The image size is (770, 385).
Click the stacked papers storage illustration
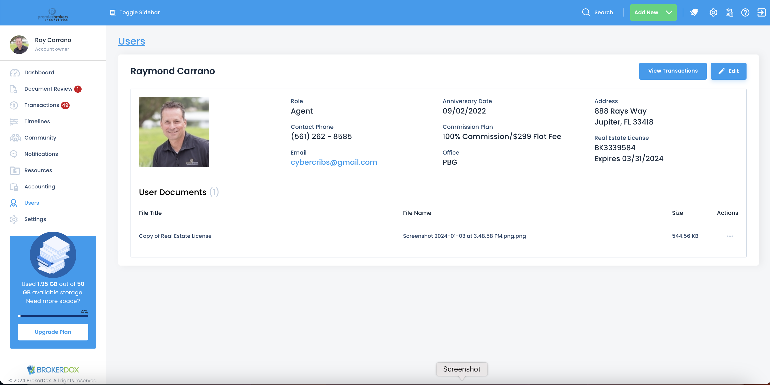pos(53,255)
